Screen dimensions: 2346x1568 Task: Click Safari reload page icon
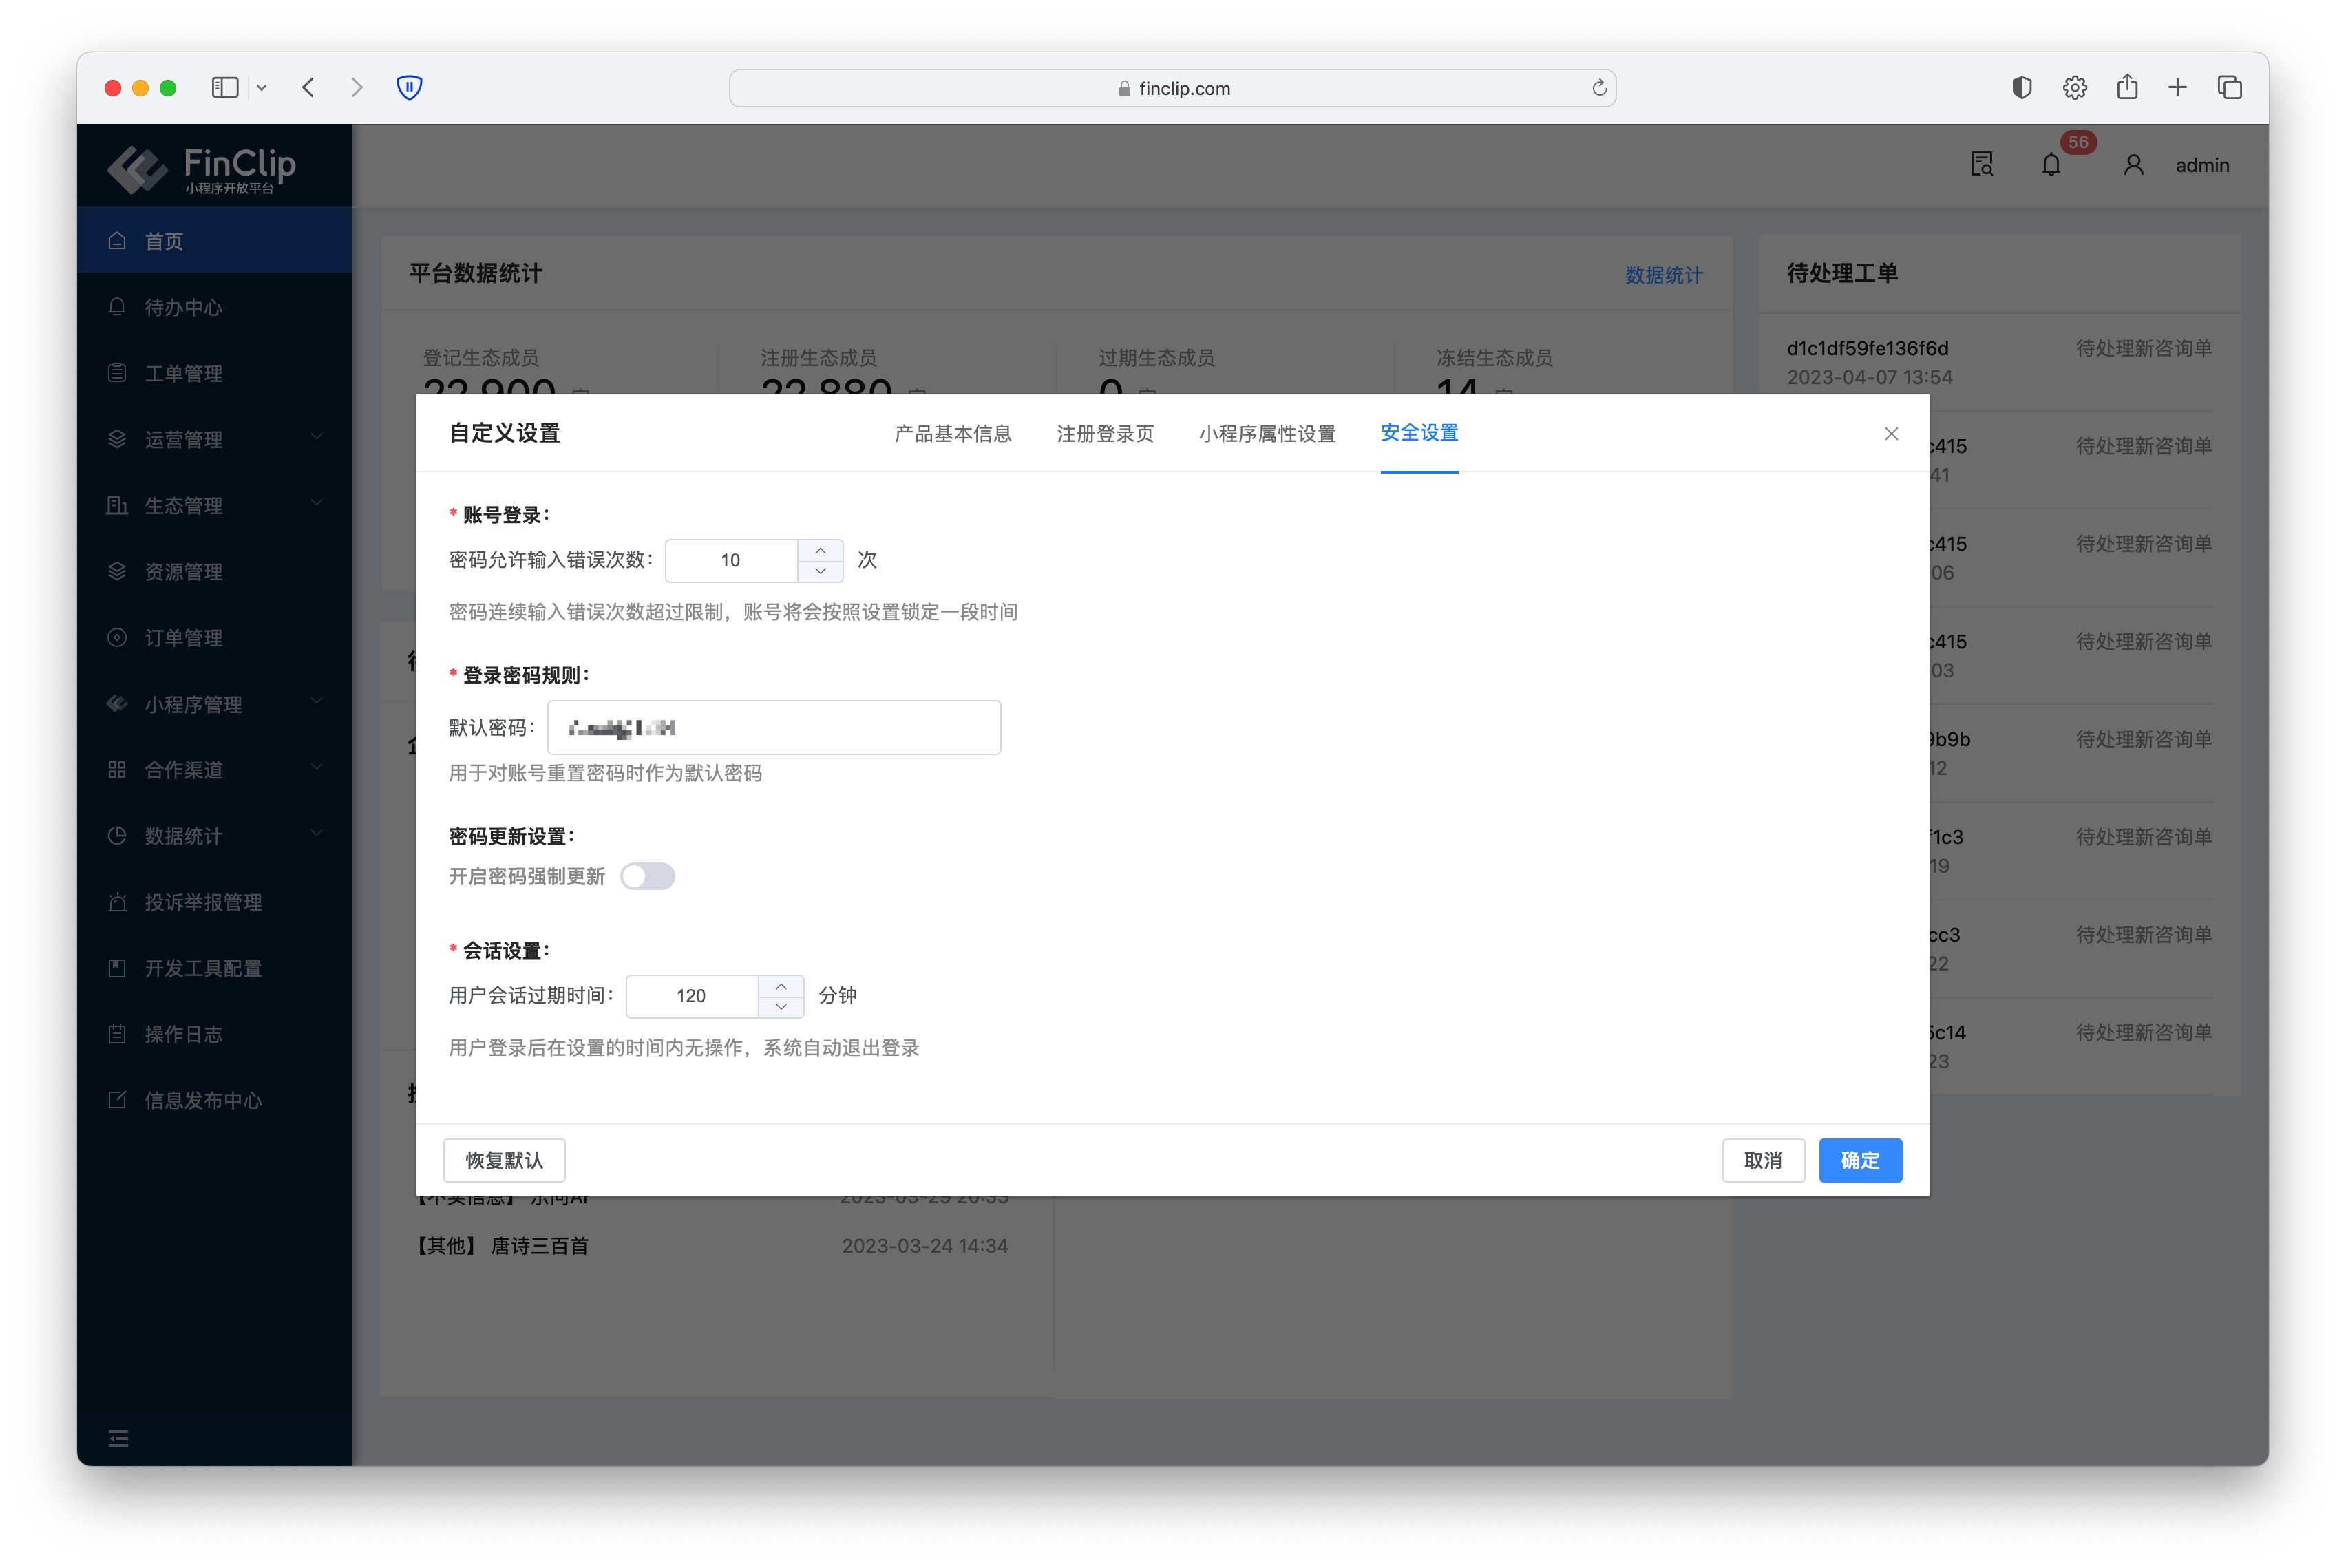(1599, 88)
